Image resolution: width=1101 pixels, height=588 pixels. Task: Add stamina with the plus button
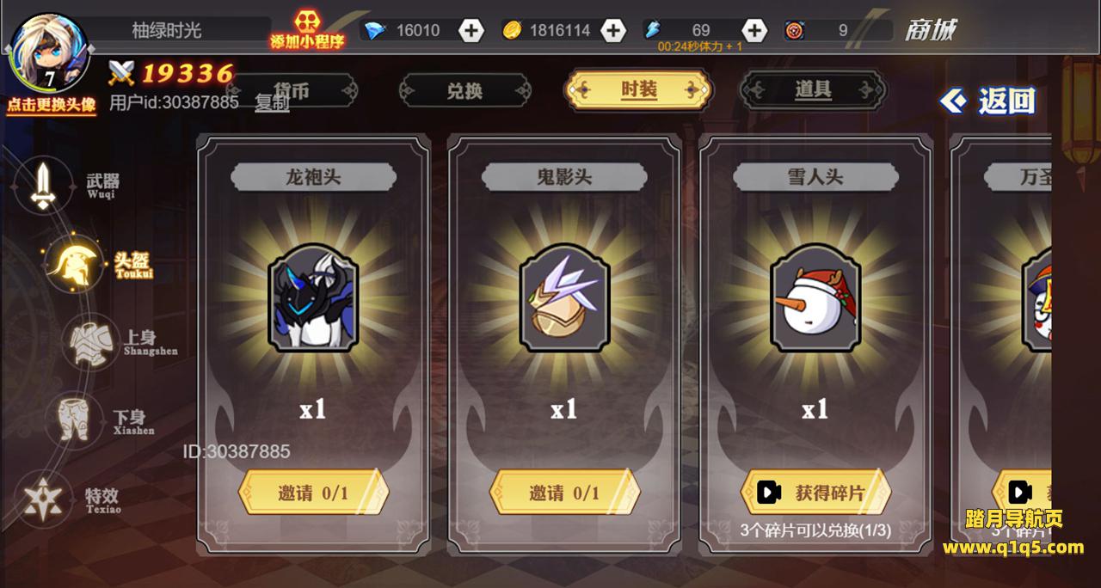(x=753, y=31)
